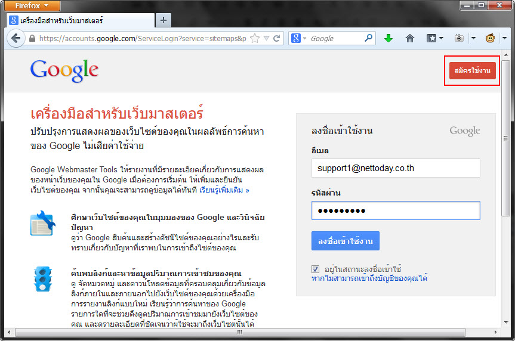Go back with the back arrow button
This screenshot has height=341, width=515.
[x=16, y=38]
